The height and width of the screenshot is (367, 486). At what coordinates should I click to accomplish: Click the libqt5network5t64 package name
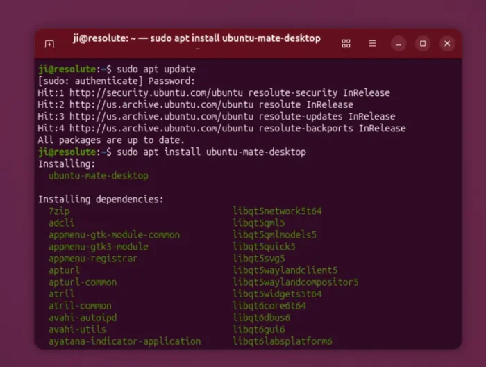click(x=277, y=211)
